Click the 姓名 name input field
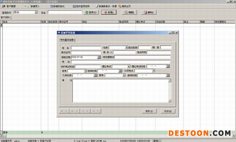This screenshot has height=142, width=236. (86, 48)
